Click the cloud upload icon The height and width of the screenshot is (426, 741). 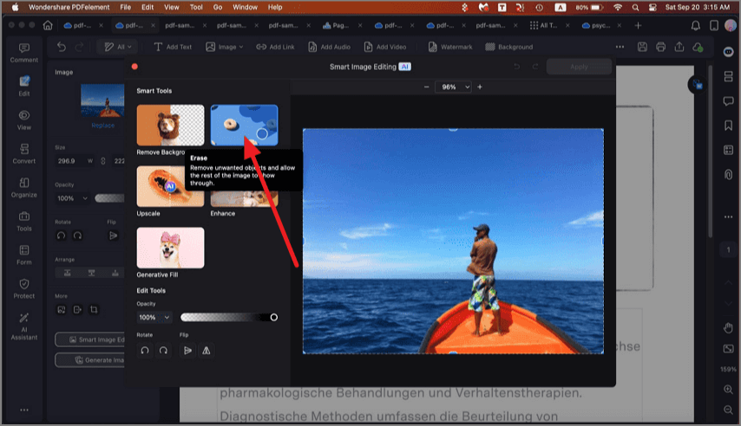point(698,47)
